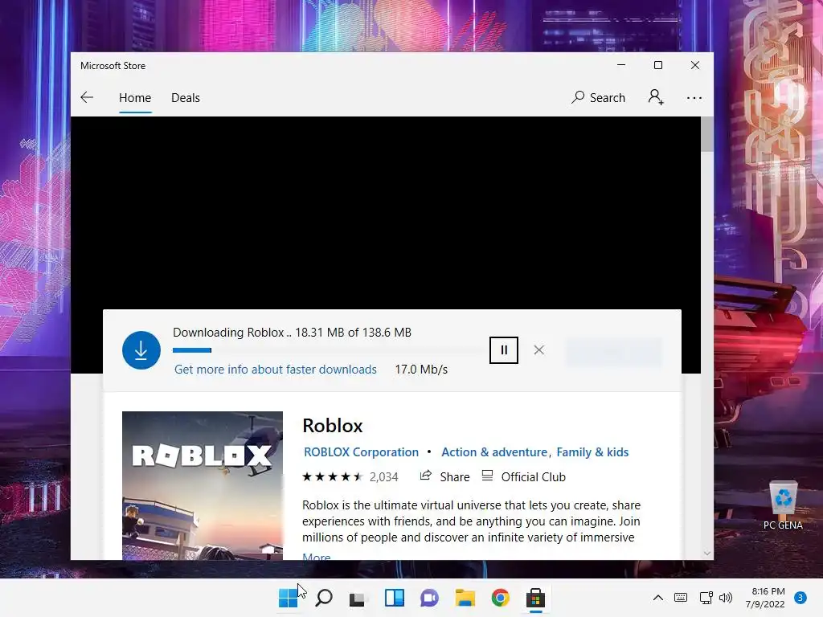Click the Store vertical scrollbar thumb
This screenshot has width=823, height=617.
pyautogui.click(x=707, y=134)
